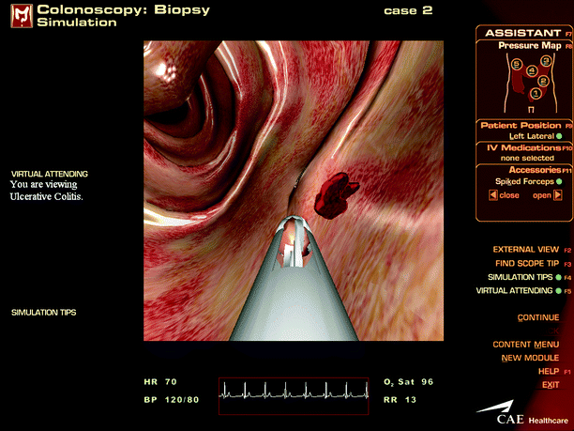Toggle the Virtual Attending indicator

[x=556, y=291]
